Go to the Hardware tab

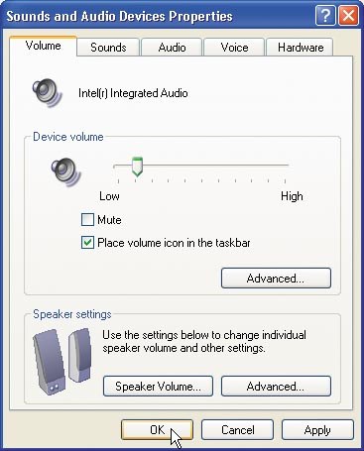pyautogui.click(x=301, y=48)
